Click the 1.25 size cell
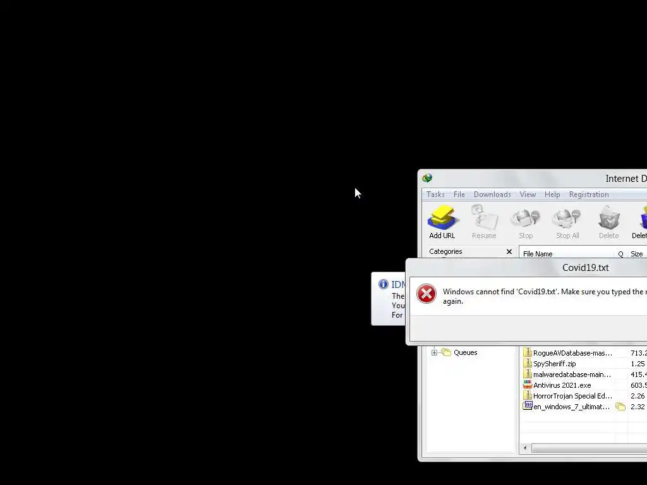Viewport: 647px width, 485px height. click(x=638, y=364)
